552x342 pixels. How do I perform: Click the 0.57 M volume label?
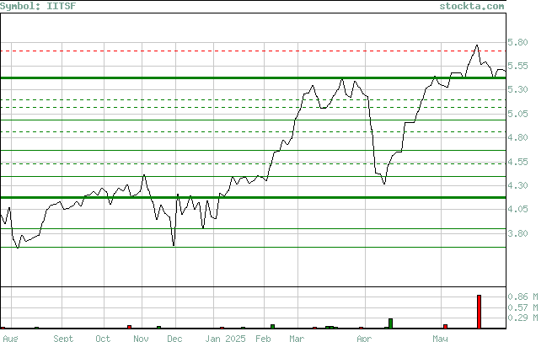tap(523, 307)
